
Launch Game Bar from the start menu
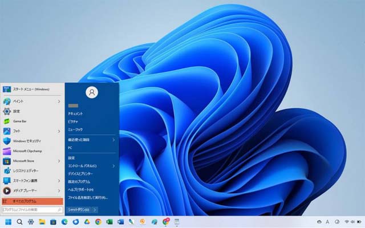32,121
